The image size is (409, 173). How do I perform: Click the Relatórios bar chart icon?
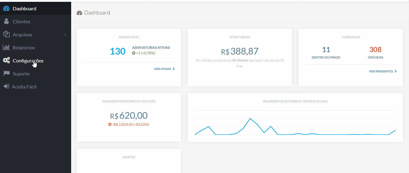click(x=6, y=48)
